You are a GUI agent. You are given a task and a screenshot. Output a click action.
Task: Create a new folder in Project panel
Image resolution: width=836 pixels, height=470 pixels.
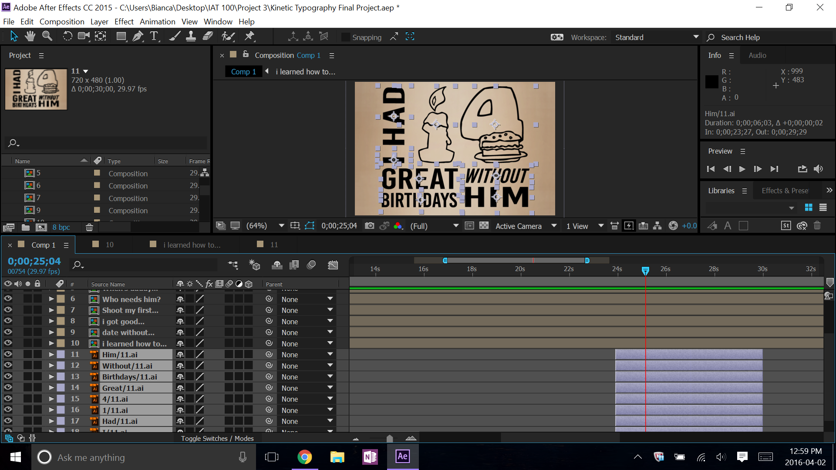coord(26,227)
